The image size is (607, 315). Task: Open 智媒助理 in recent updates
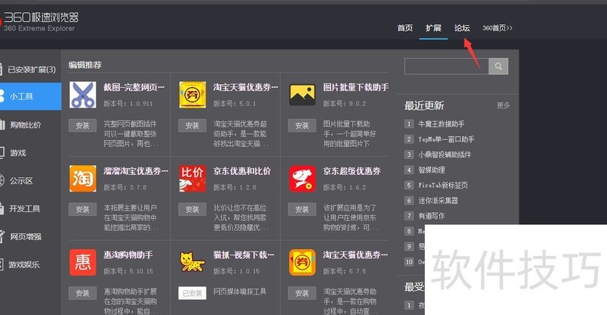431,170
